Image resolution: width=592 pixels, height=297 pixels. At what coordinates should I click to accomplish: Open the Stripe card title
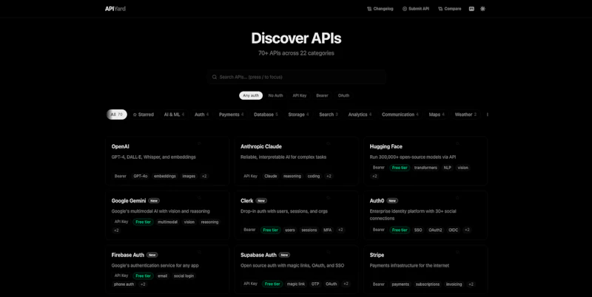click(x=377, y=255)
